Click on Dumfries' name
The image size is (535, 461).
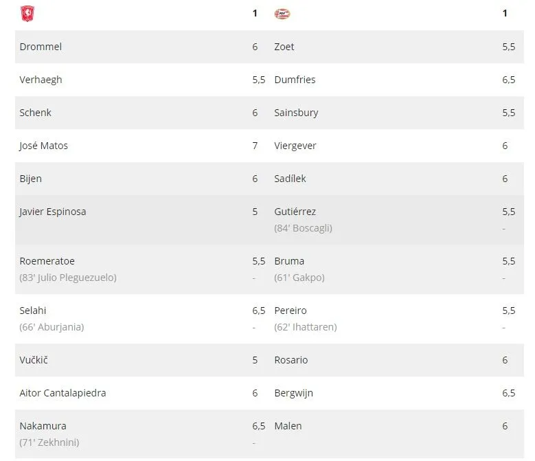pos(295,80)
